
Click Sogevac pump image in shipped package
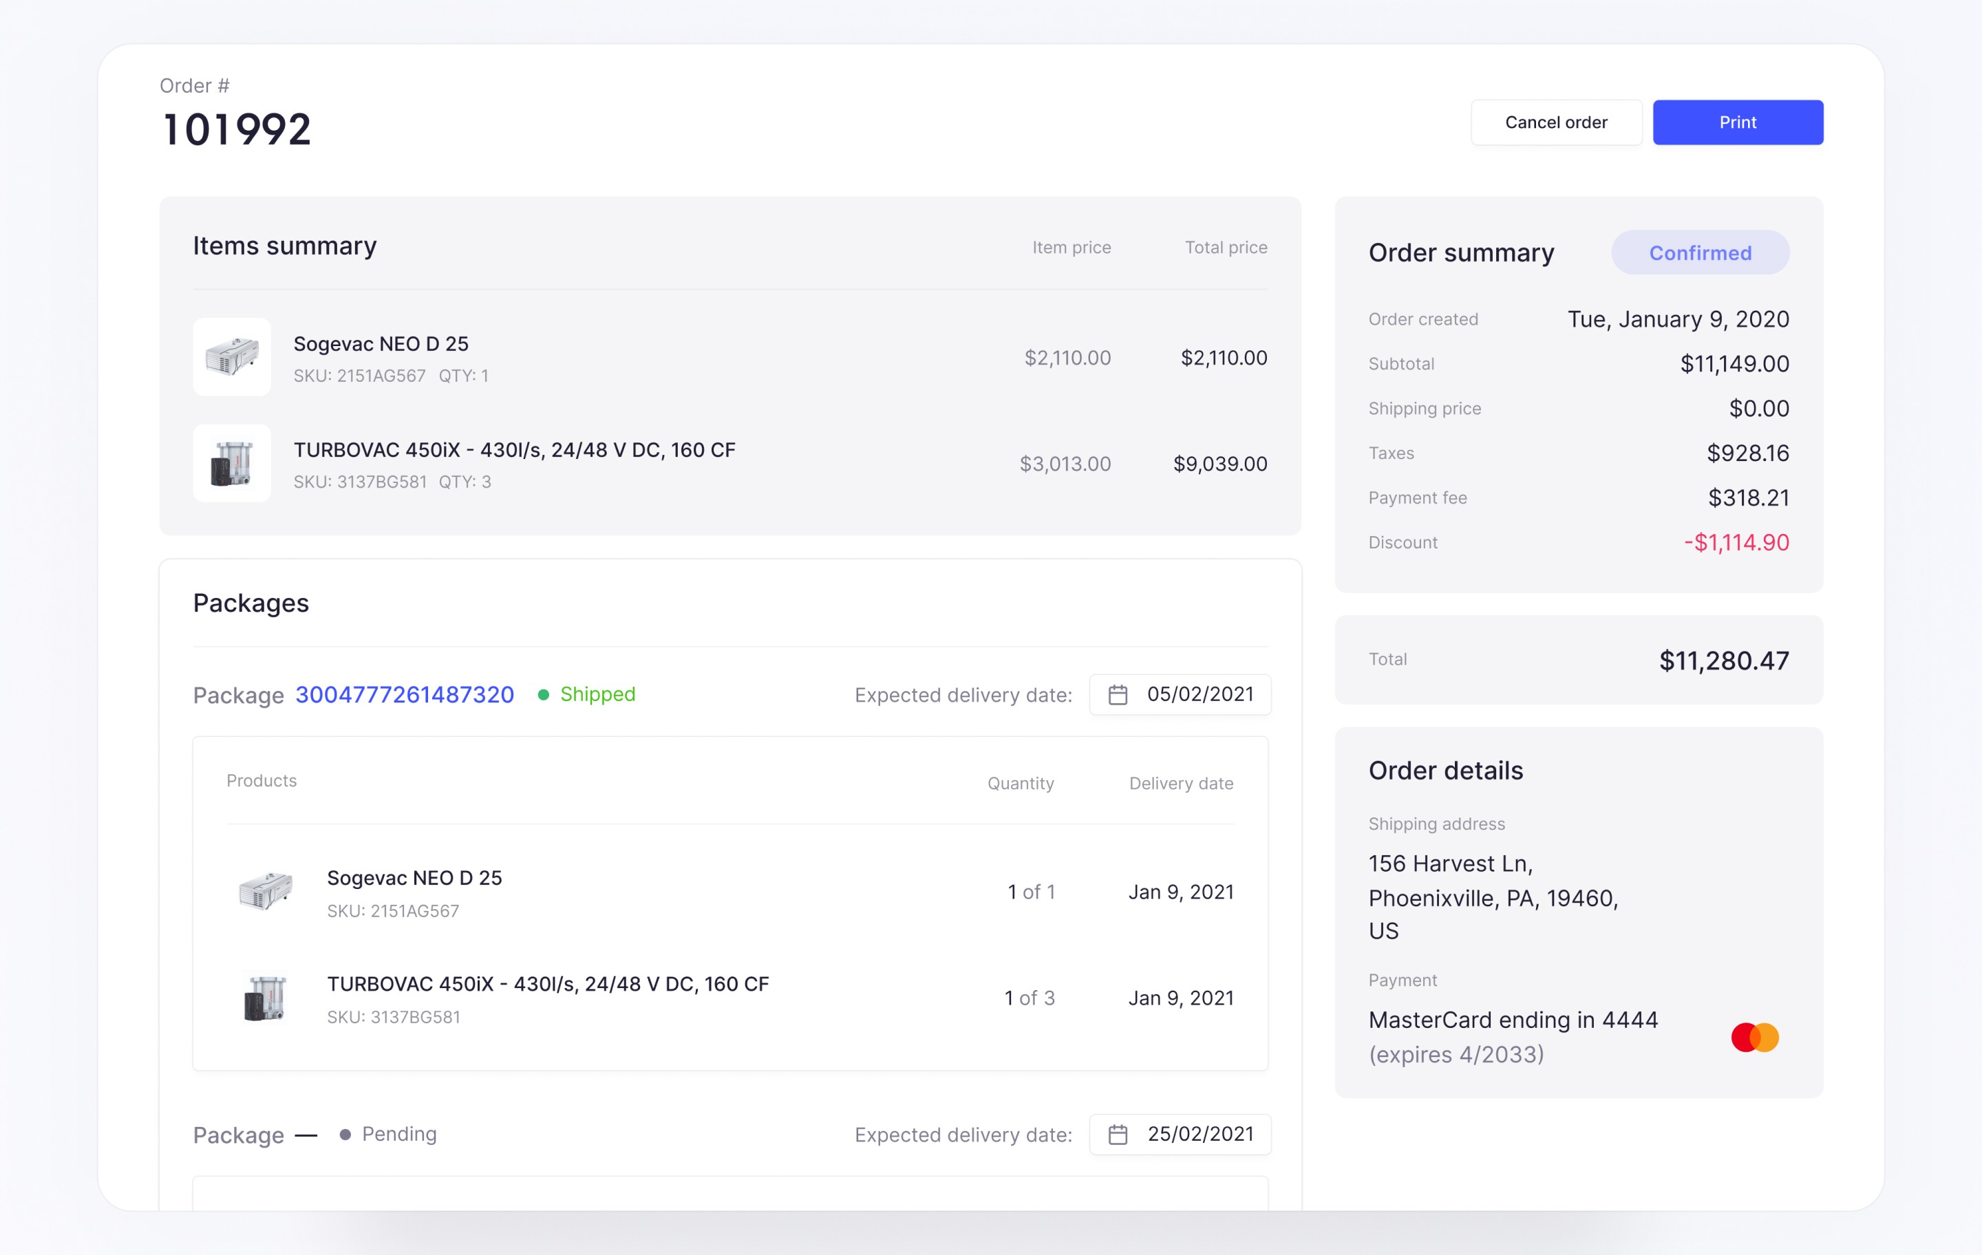point(265,891)
